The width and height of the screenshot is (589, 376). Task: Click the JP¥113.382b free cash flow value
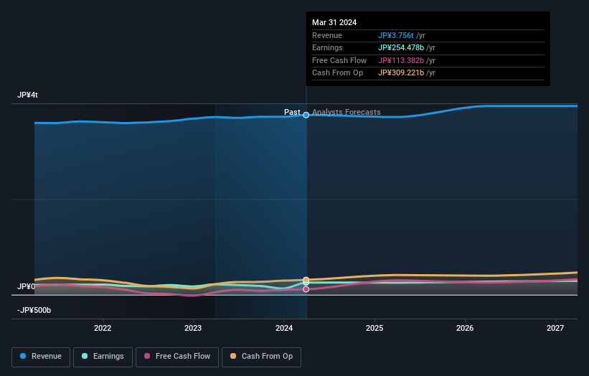[x=401, y=60]
